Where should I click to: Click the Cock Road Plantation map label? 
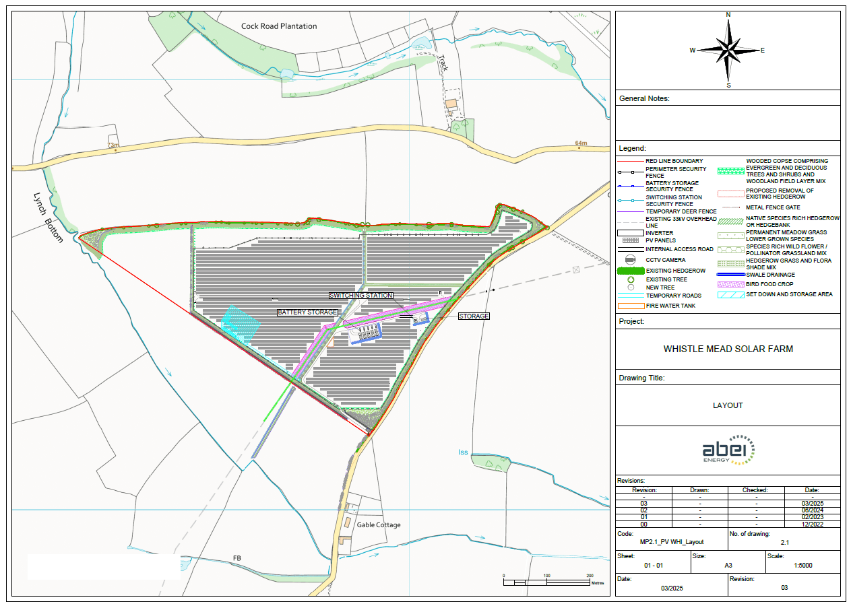pyautogui.click(x=279, y=26)
